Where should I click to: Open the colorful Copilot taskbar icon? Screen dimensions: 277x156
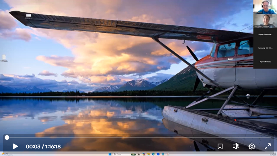[x=144, y=154]
